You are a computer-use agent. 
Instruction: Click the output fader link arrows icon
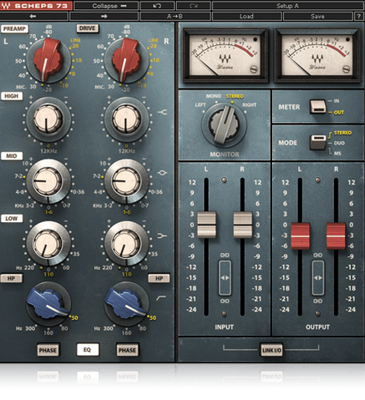point(317,278)
